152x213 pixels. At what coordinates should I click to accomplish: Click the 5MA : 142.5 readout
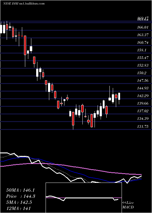point(19,202)
